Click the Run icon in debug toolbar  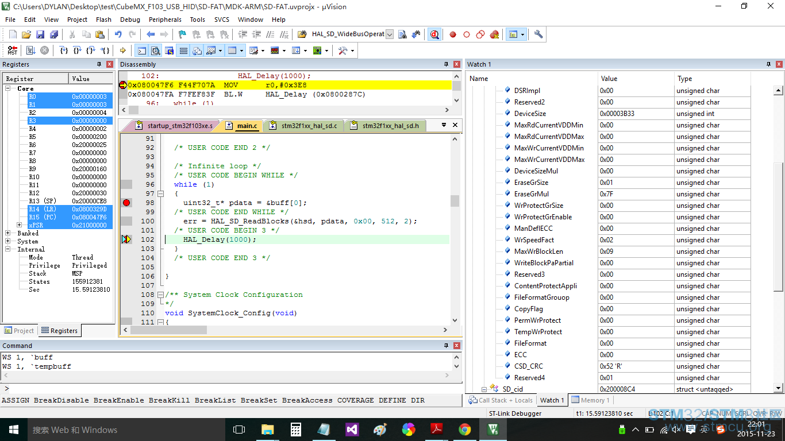click(30, 51)
